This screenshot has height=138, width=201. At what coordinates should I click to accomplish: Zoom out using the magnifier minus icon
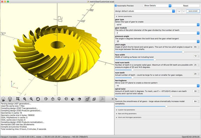31,99
